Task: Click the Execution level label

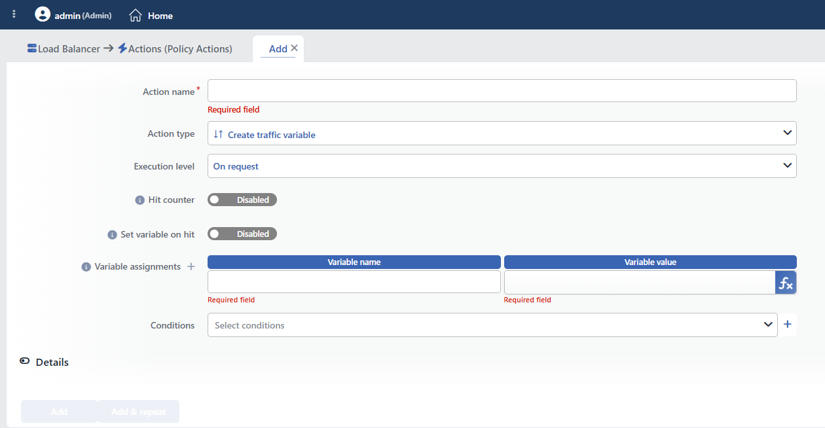Action: click(x=164, y=166)
